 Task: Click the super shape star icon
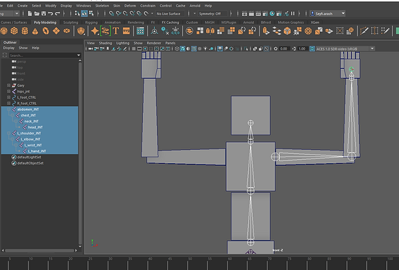point(95,31)
